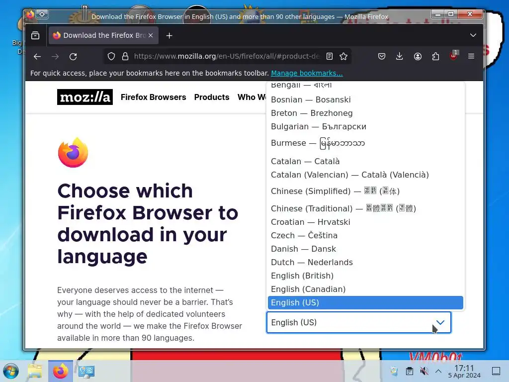The image size is (509, 382).
Task: Click the pin window diamond icon in title bar
Action: [42, 14]
